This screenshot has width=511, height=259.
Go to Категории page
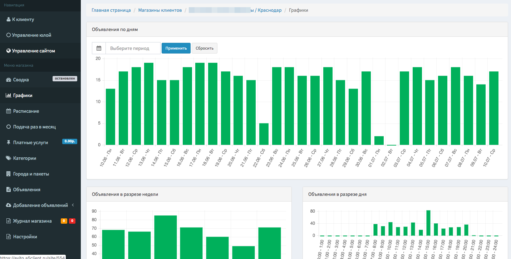click(x=40, y=158)
